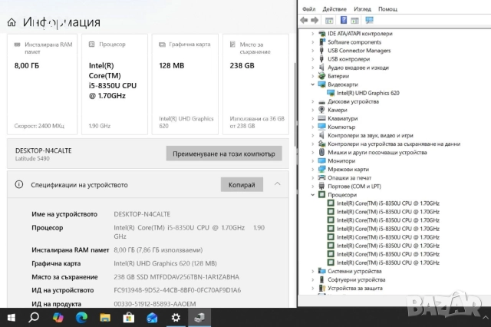Click the Home icon in Settings header
This screenshot has height=327, width=491.
pyautogui.click(x=12, y=22)
